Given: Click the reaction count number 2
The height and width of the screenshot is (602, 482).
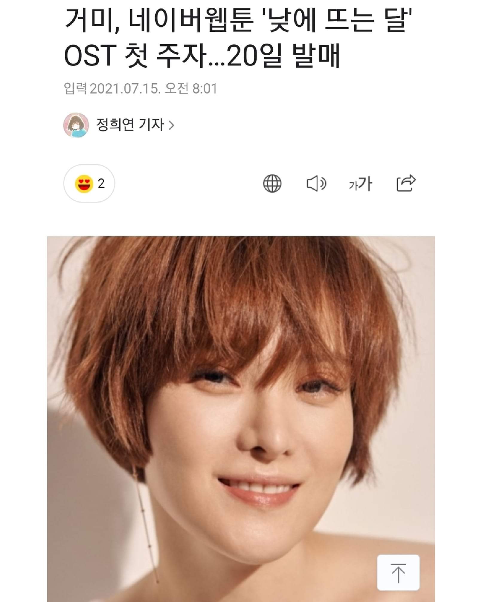Looking at the screenshot, I should (x=101, y=183).
